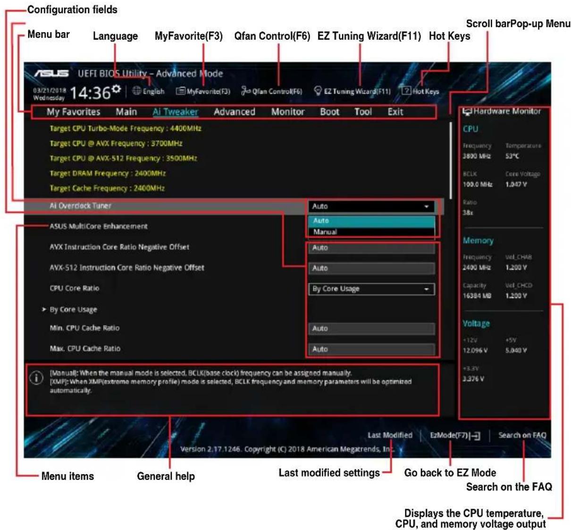Screen dimensions: 571x530
Task: Click Target Cache Frequency : 2400MHz
Action: pos(107,188)
